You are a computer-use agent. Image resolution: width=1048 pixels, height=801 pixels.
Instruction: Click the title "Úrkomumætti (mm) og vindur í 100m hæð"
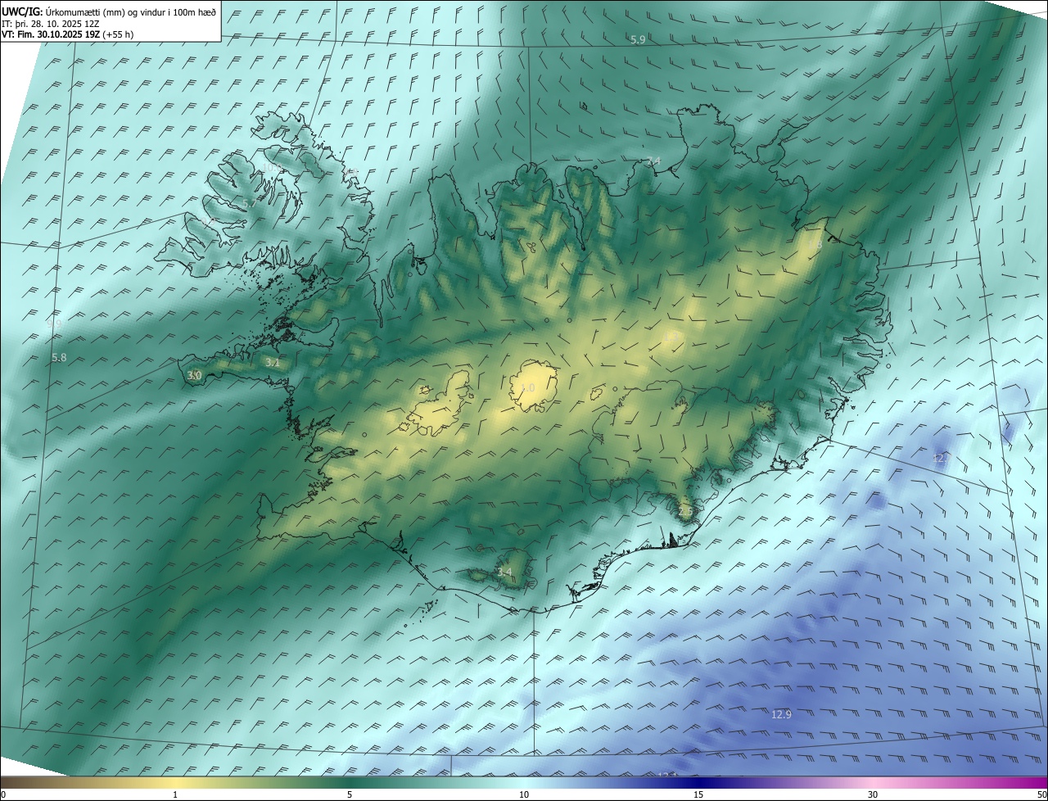coord(131,11)
